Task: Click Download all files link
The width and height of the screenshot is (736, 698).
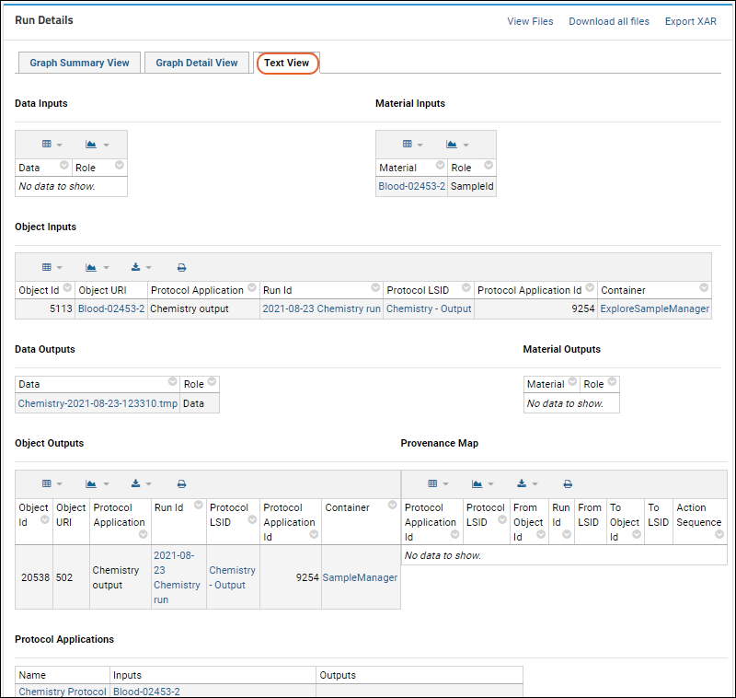Action: (609, 21)
